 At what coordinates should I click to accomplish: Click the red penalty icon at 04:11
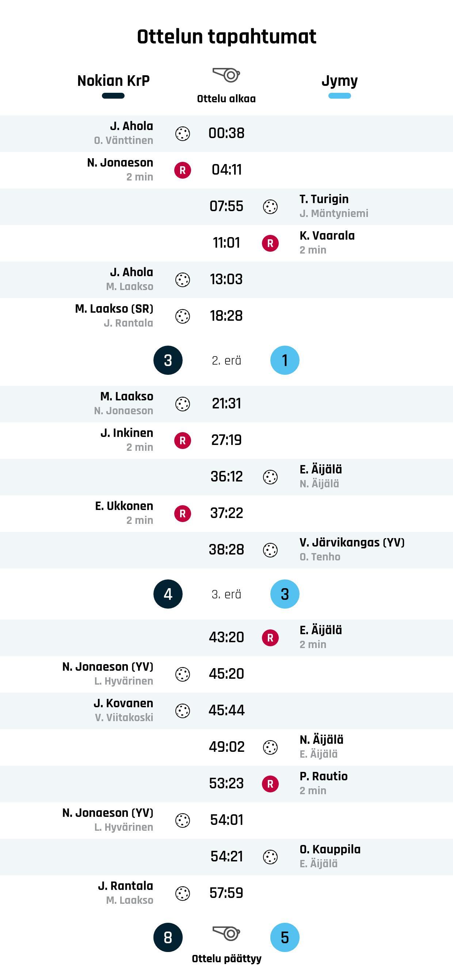182,170
